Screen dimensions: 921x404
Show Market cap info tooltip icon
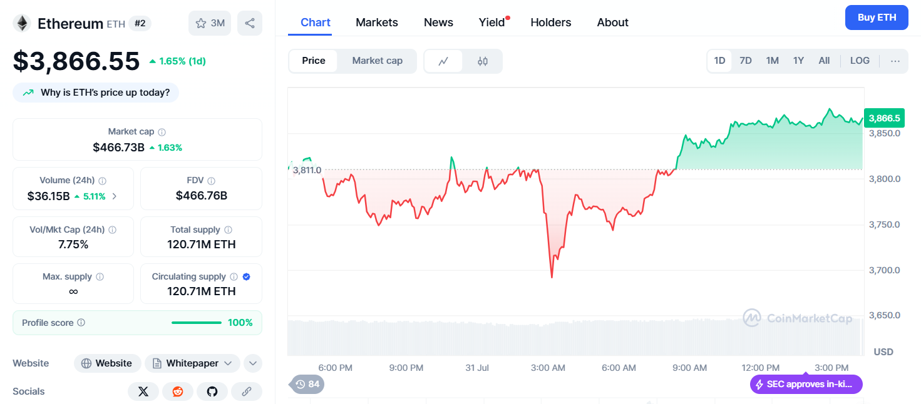[x=162, y=132]
